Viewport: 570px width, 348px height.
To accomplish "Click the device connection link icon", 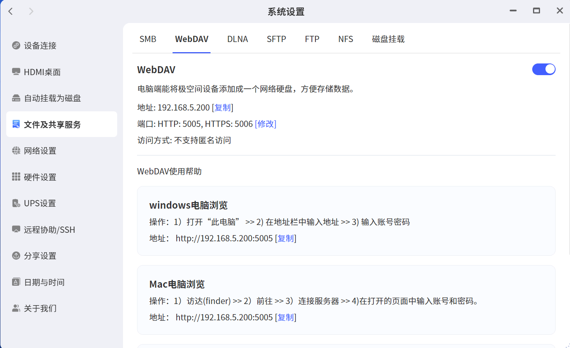I will [x=16, y=46].
